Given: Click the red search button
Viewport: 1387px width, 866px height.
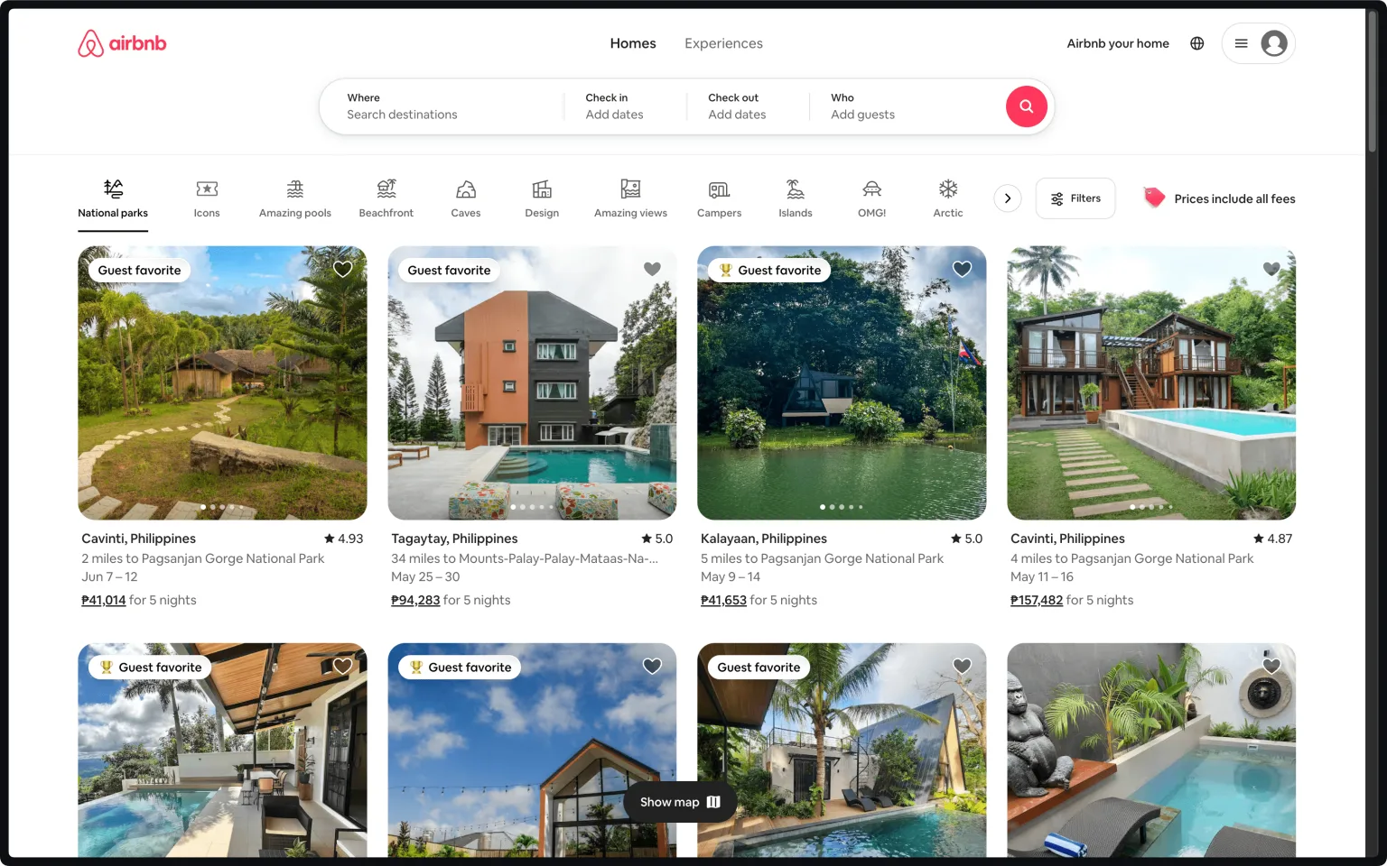Looking at the screenshot, I should pos(1027,106).
